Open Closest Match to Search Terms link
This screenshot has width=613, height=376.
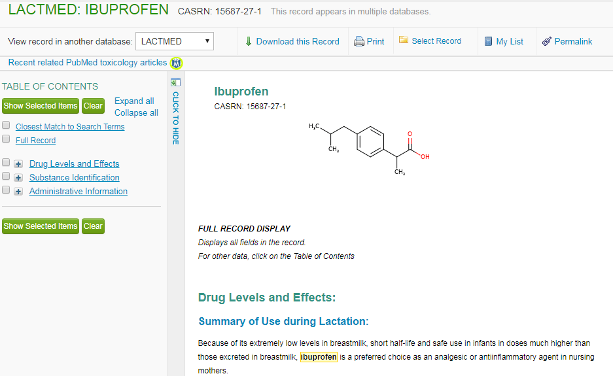pyautogui.click(x=70, y=127)
